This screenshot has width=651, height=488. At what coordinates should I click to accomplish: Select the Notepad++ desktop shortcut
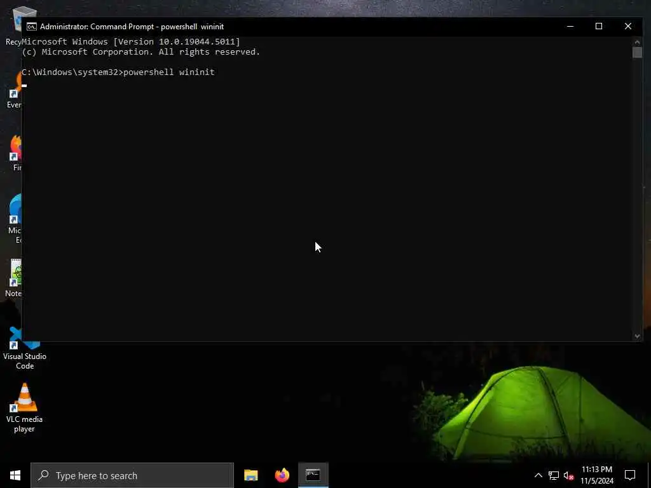(x=13, y=277)
